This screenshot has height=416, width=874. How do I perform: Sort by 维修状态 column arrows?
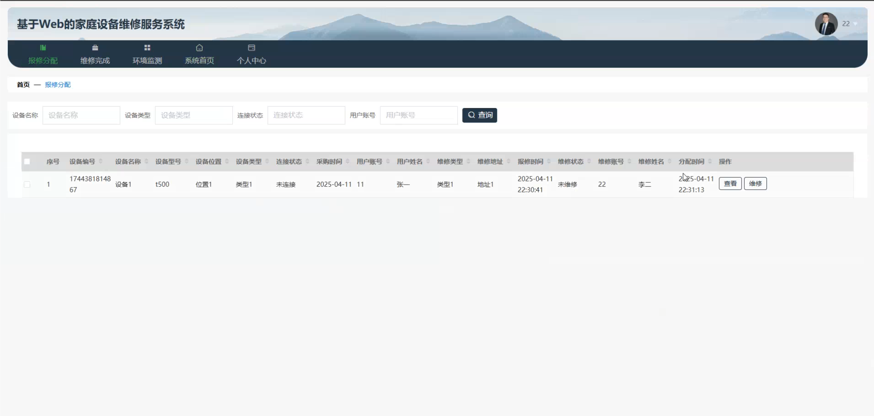[x=589, y=161]
